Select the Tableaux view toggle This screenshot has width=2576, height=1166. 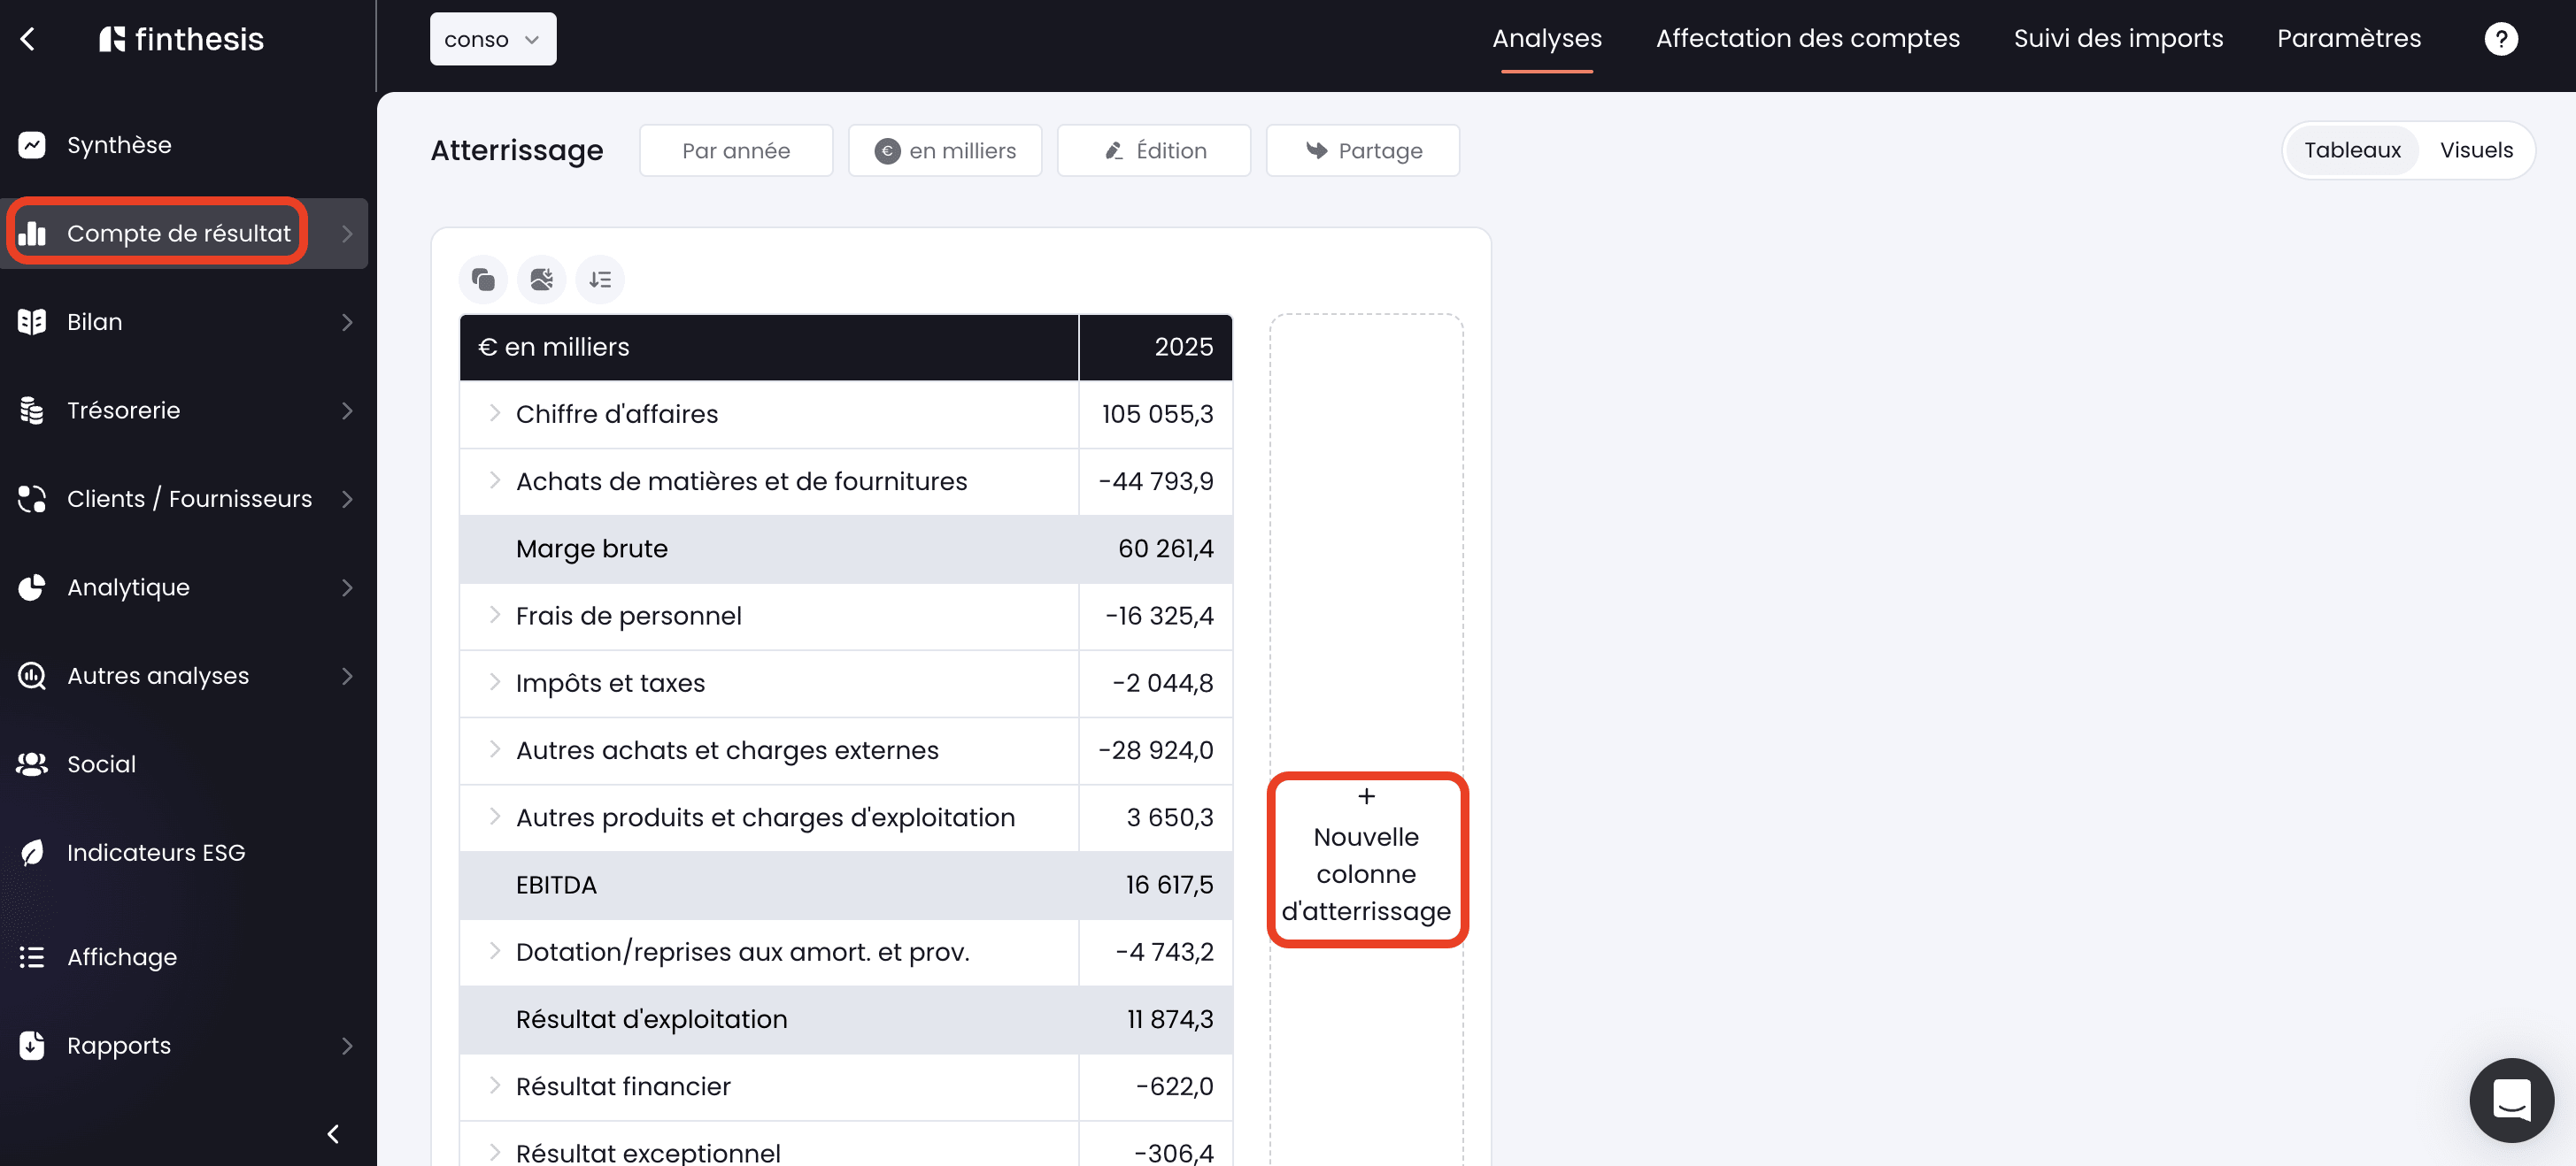(2351, 150)
